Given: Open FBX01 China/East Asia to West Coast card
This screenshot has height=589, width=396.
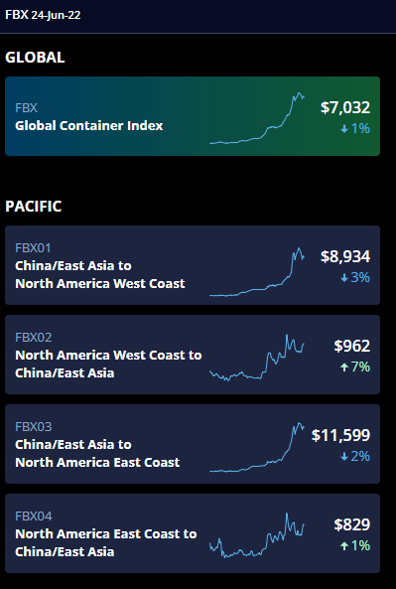Looking at the screenshot, I should coord(193,265).
